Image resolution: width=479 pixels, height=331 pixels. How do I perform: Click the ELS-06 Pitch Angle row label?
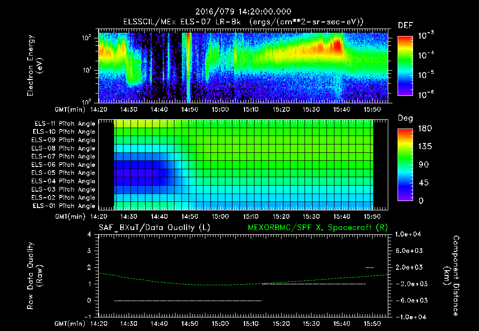point(64,165)
